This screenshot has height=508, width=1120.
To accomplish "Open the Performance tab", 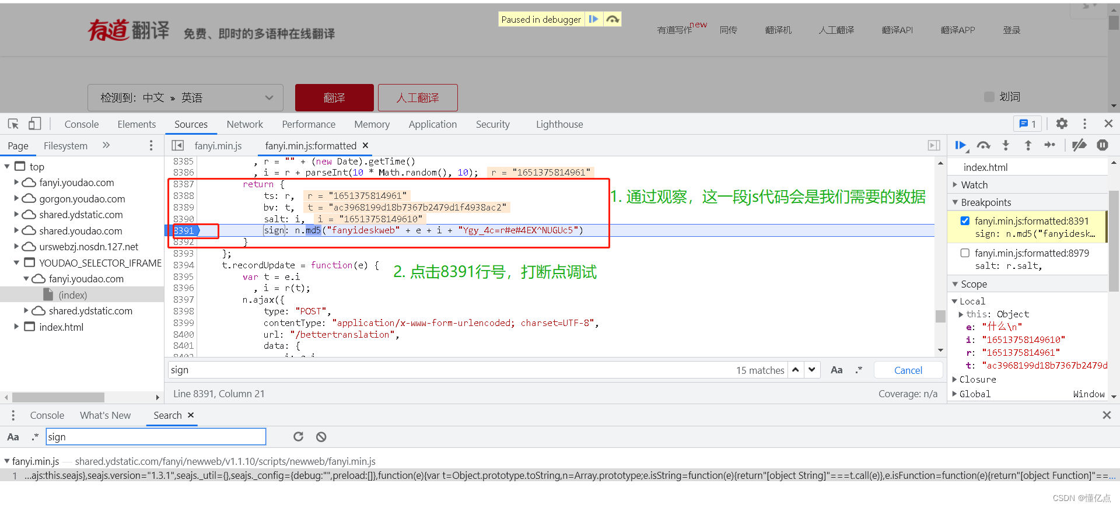I will tap(309, 124).
